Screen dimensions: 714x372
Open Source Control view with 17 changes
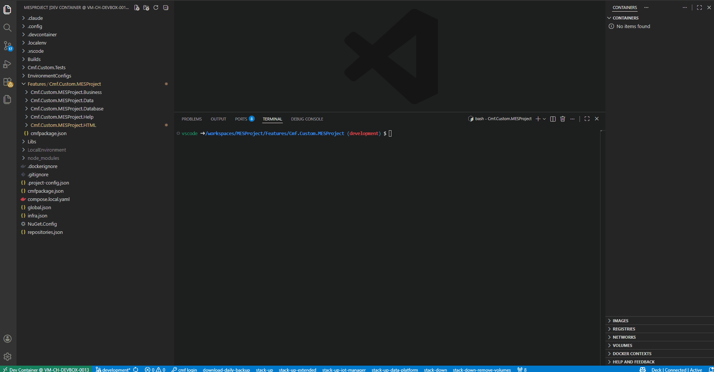[x=7, y=46]
